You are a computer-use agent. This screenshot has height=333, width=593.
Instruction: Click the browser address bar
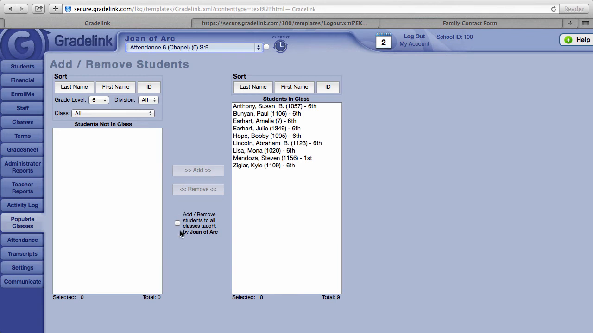click(x=310, y=9)
